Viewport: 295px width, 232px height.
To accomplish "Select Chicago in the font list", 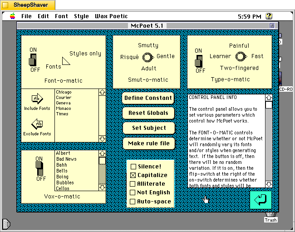I will coord(77,92).
